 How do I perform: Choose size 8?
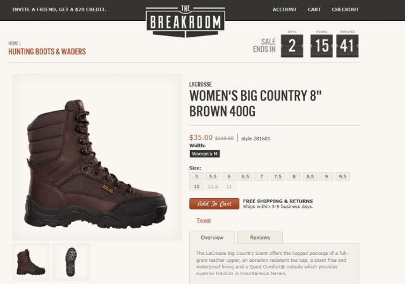(294, 176)
